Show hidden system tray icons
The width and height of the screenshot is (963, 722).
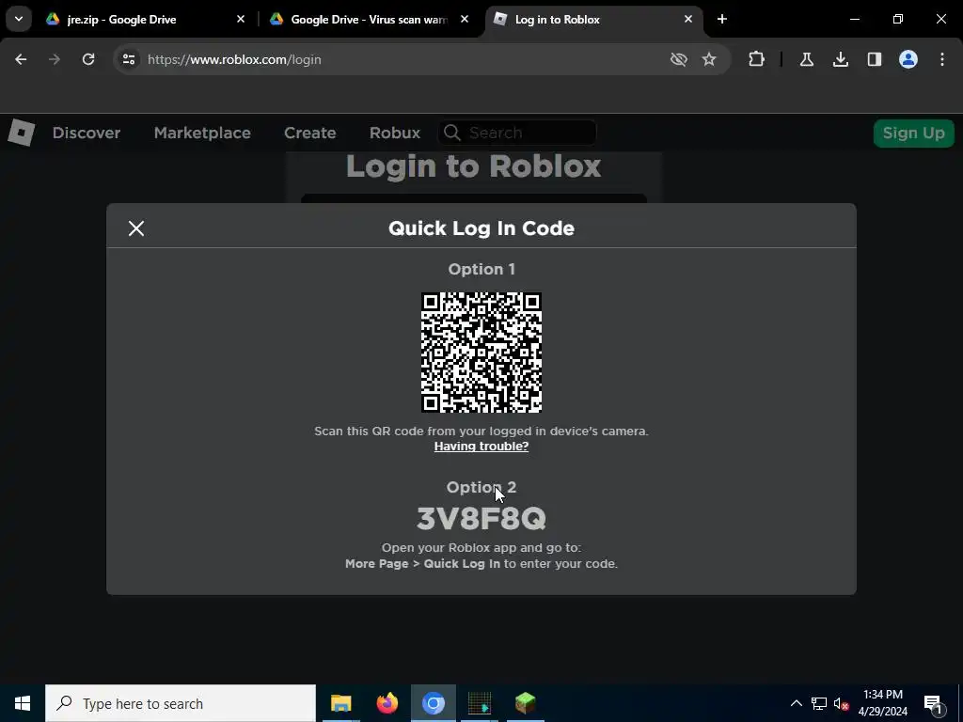[x=796, y=703]
